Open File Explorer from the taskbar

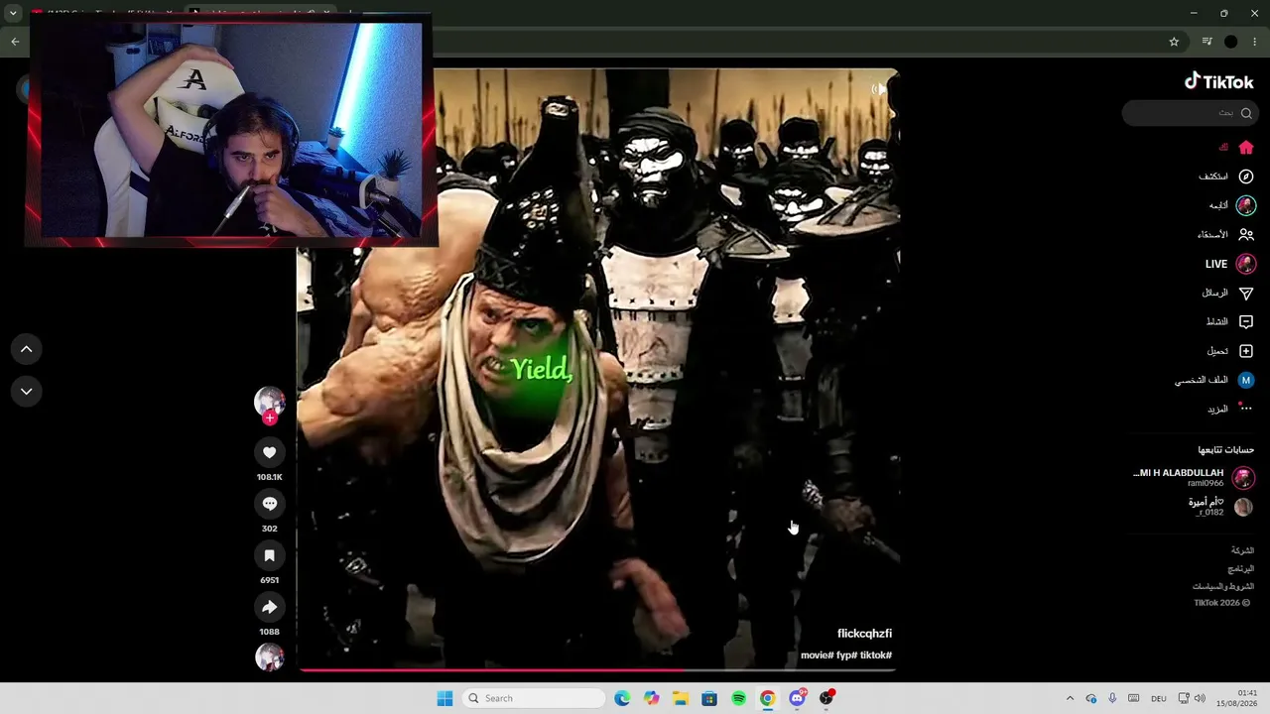(681, 698)
